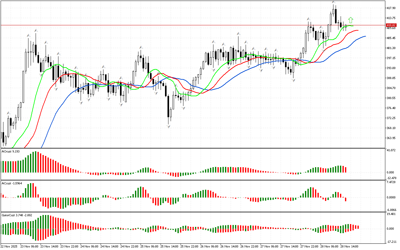Click the AOcust 9.193 indicator label
The height and width of the screenshot is (250, 400).
click(11, 152)
